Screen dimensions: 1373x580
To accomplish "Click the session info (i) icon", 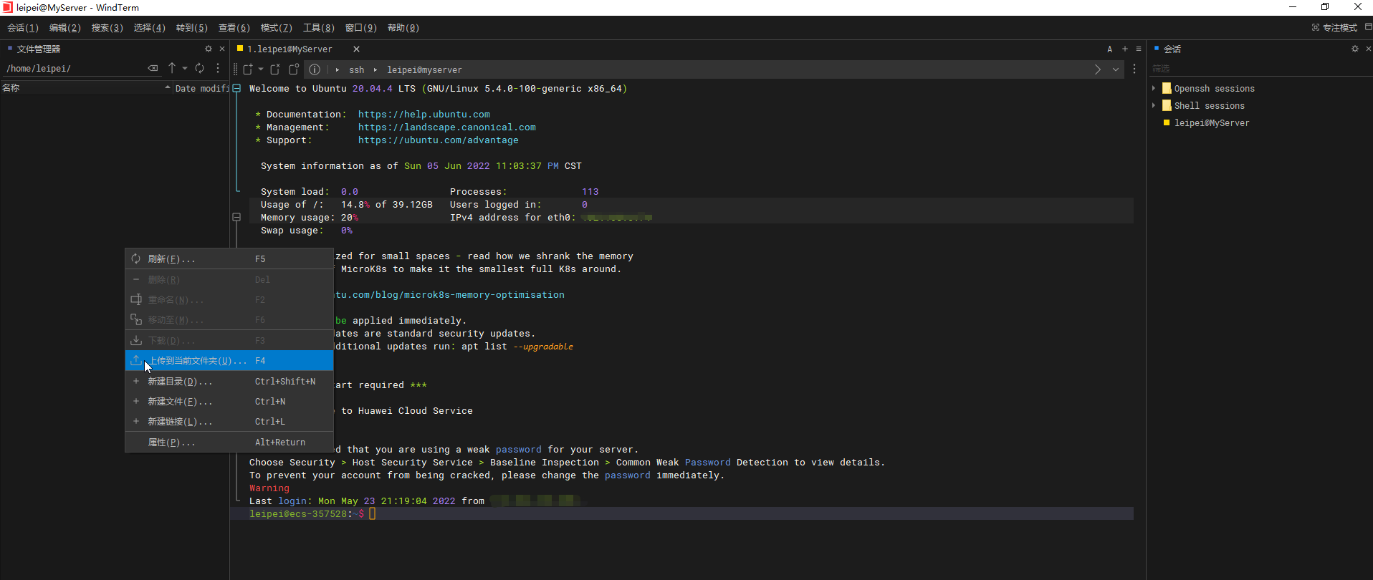I will point(315,69).
